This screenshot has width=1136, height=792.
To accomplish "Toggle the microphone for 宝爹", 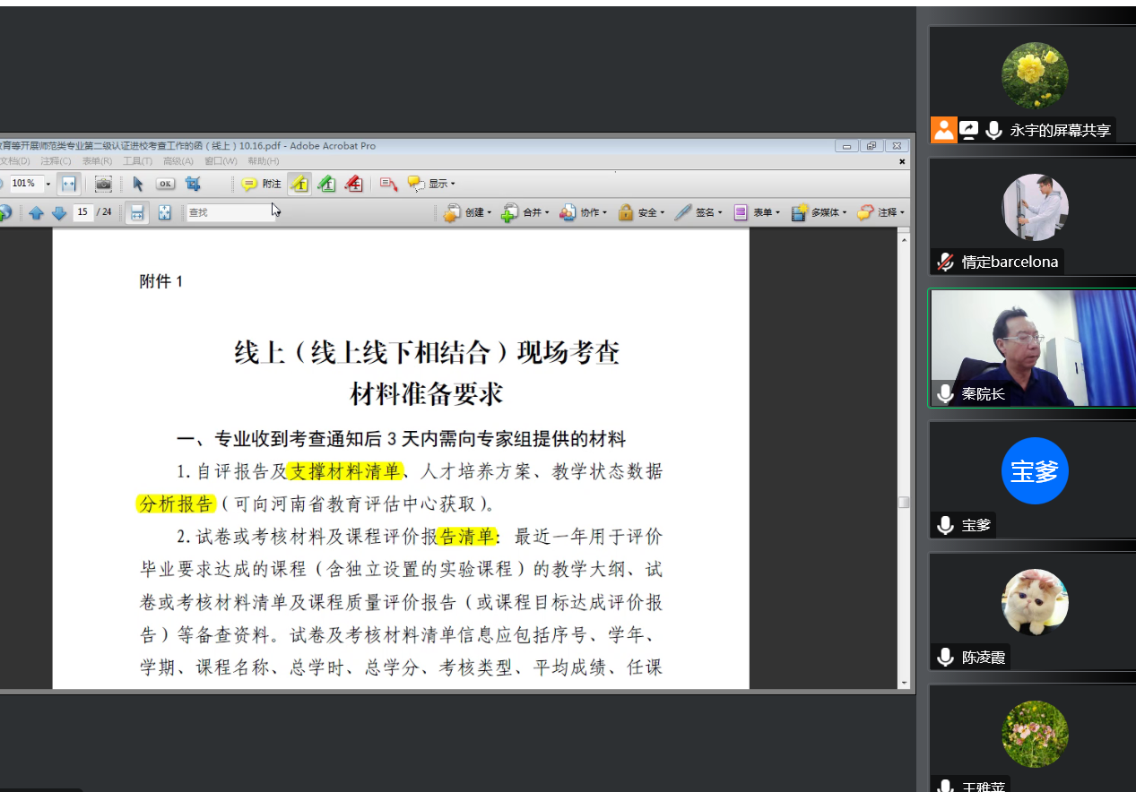I will pos(945,525).
